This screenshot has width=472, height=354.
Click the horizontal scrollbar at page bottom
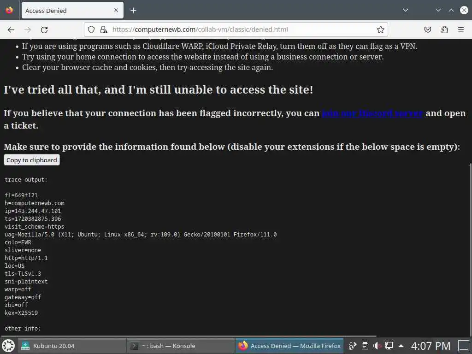pos(189,336)
